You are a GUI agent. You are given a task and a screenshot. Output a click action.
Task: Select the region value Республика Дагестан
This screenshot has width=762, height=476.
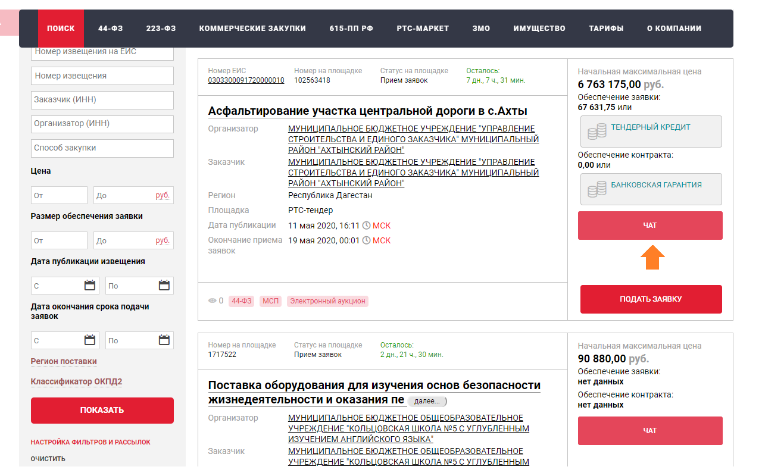(330, 195)
